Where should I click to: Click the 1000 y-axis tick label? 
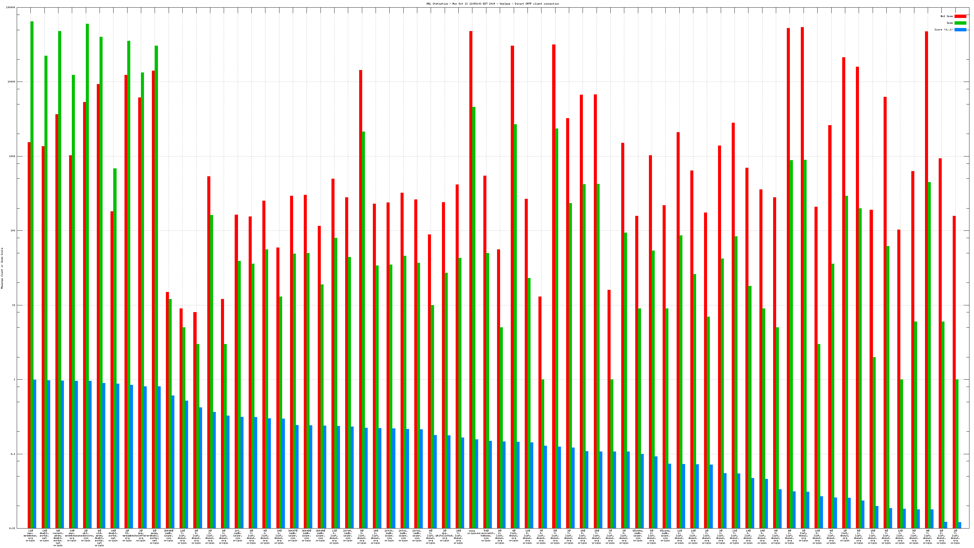click(x=12, y=156)
